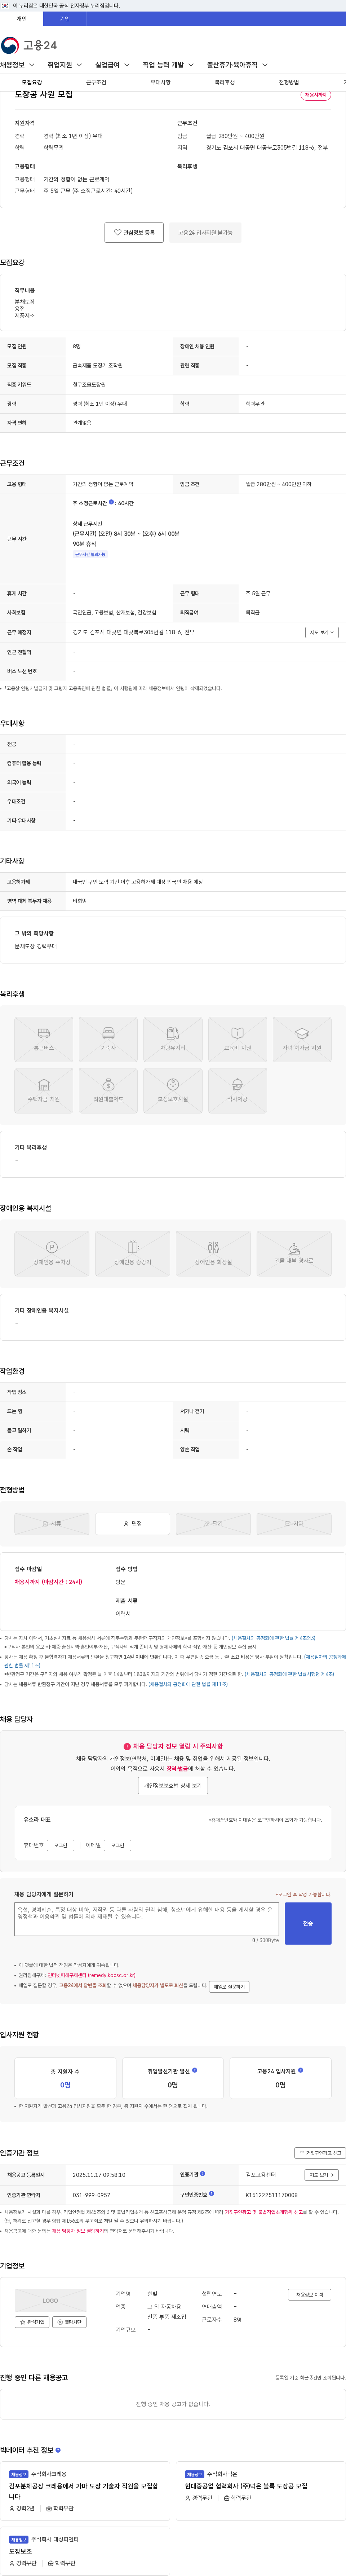Click the 소정근로시간 info icon
Image resolution: width=346 pixels, height=2576 pixels.
(111, 502)
